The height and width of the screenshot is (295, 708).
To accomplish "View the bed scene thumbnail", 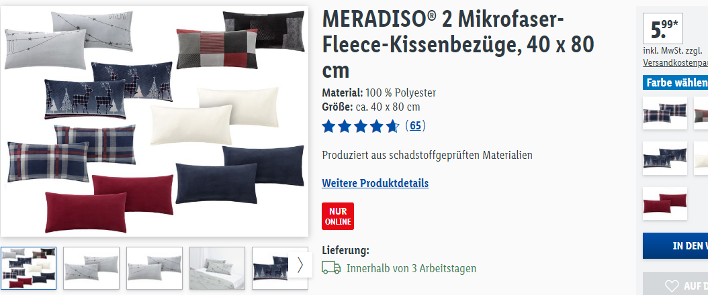I will pyautogui.click(x=217, y=268).
